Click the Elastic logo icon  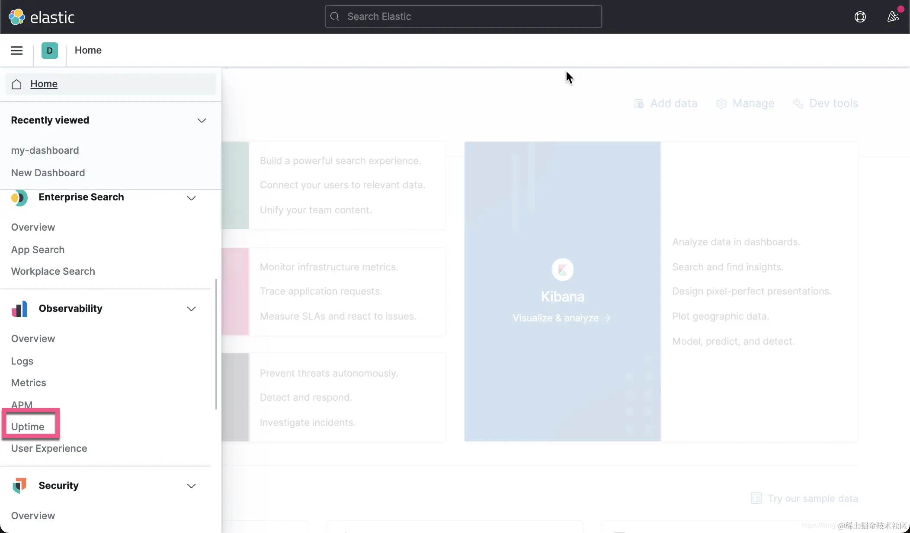(x=17, y=17)
